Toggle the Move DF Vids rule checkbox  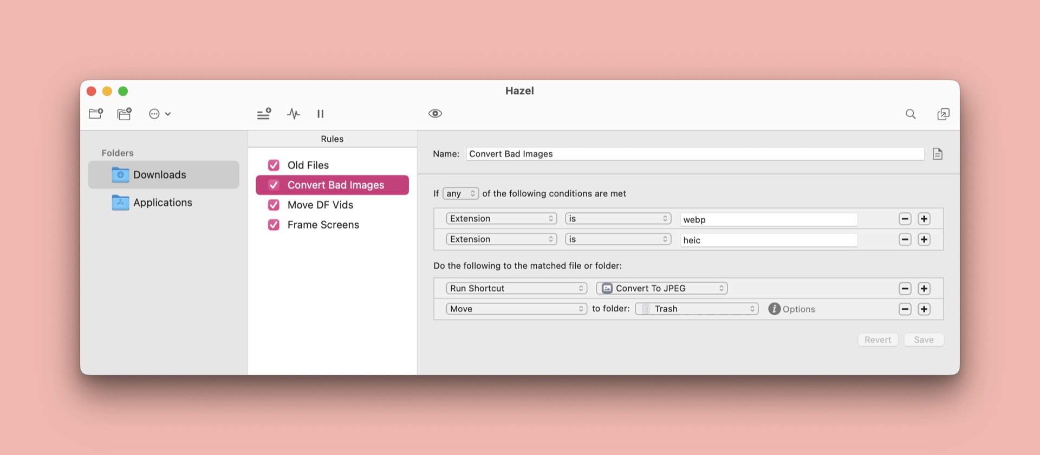(x=274, y=205)
